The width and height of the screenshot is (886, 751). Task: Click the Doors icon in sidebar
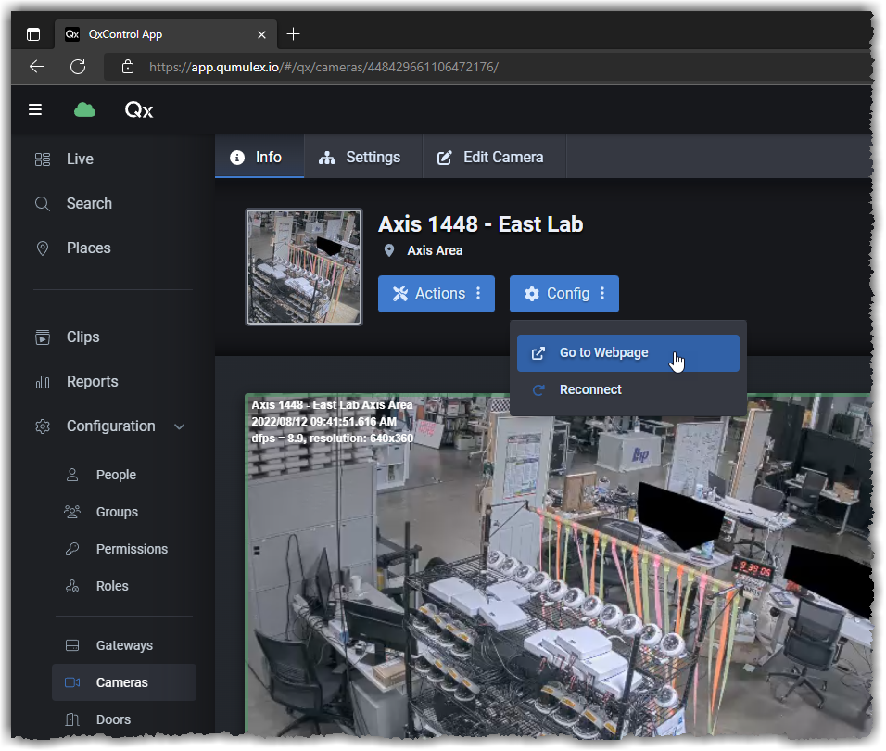(72, 719)
